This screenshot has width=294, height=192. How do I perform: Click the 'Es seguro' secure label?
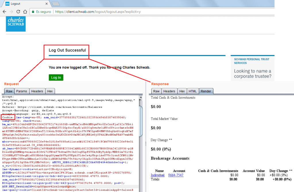coord(44,11)
